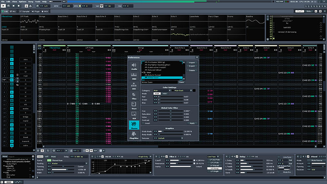Image resolution: width=327 pixels, height=184 pixels.
Task: Open the File menu
Action: (x=3, y=2)
